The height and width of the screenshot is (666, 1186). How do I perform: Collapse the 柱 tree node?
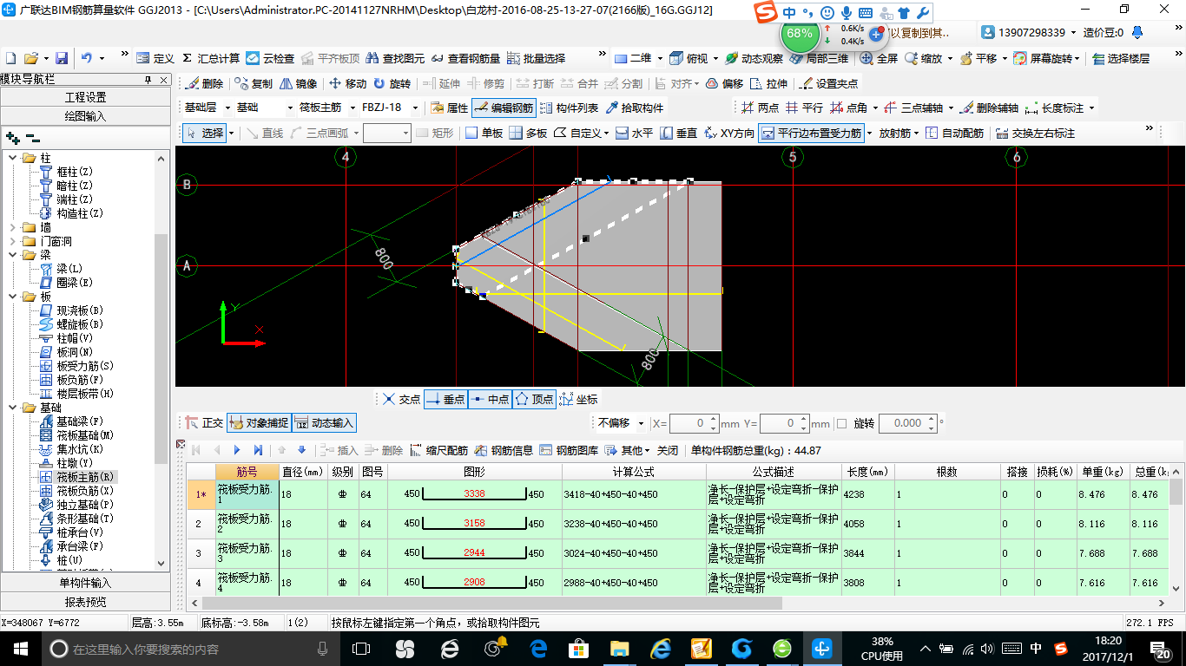[13, 158]
